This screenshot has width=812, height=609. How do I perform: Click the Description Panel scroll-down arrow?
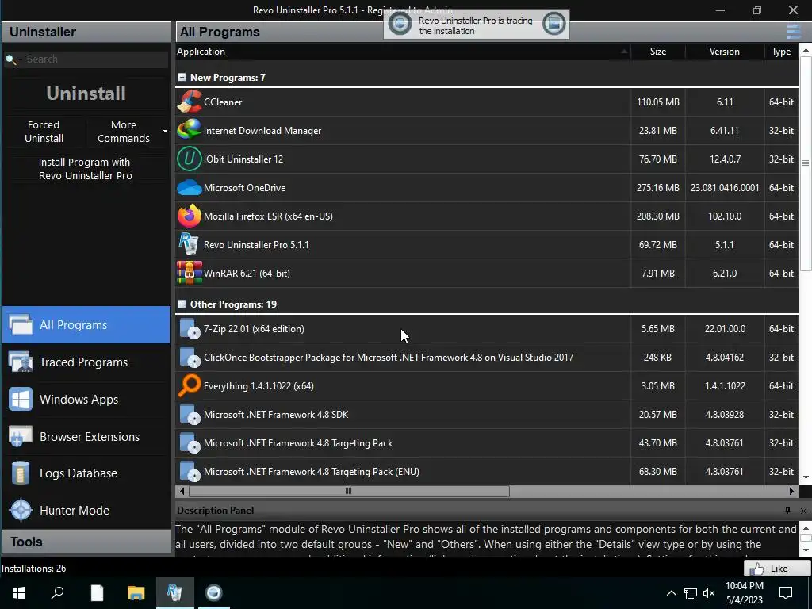[806, 550]
